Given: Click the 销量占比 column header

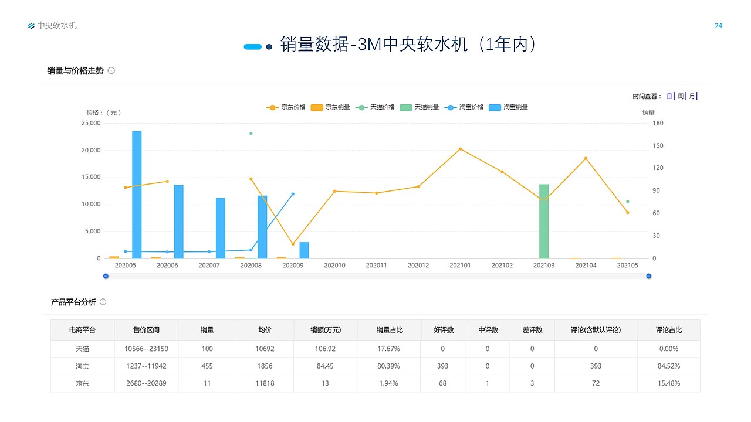Looking at the screenshot, I should click(390, 330).
